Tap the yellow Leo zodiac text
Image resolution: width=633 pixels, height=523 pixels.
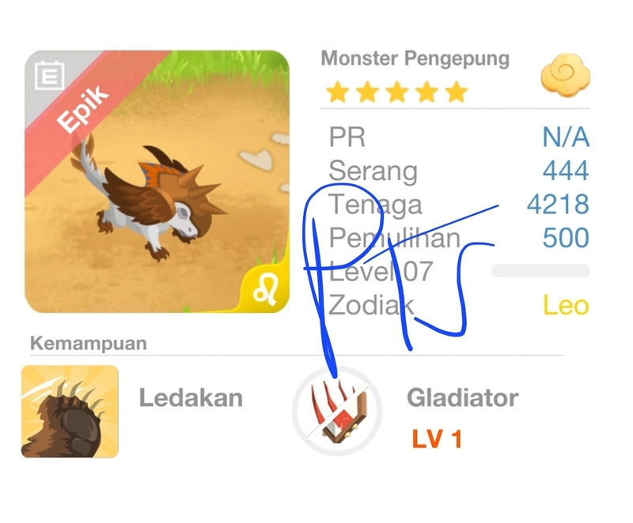(x=566, y=305)
